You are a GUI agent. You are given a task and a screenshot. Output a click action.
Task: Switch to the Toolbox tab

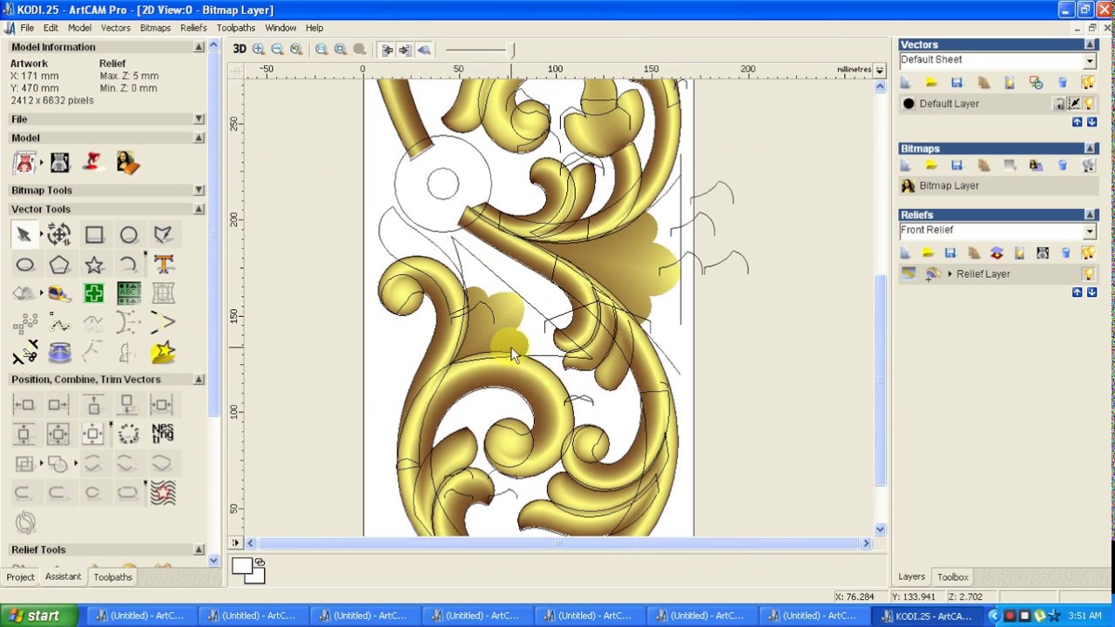coord(952,577)
